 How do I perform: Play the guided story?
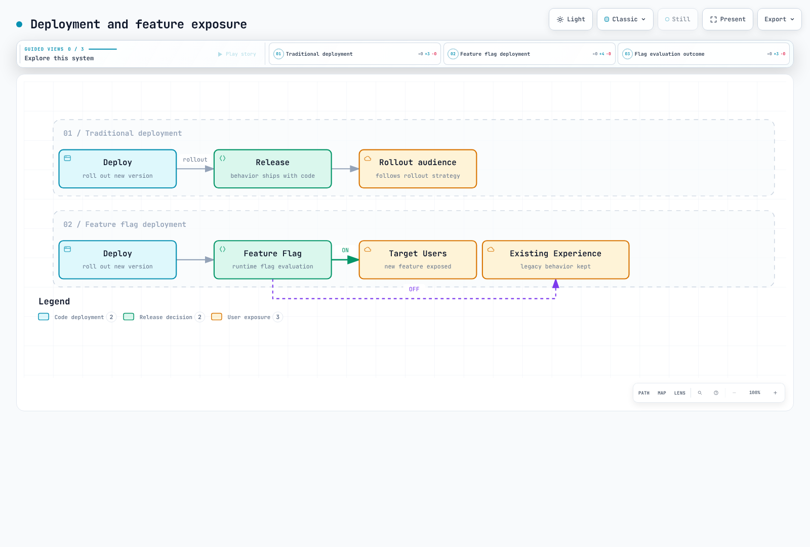[x=237, y=54]
